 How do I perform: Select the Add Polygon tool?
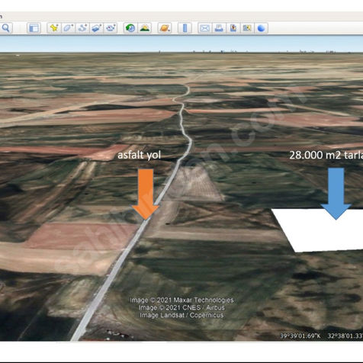[x=68, y=28]
